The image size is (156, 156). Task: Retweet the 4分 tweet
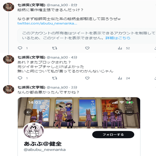[55, 78]
